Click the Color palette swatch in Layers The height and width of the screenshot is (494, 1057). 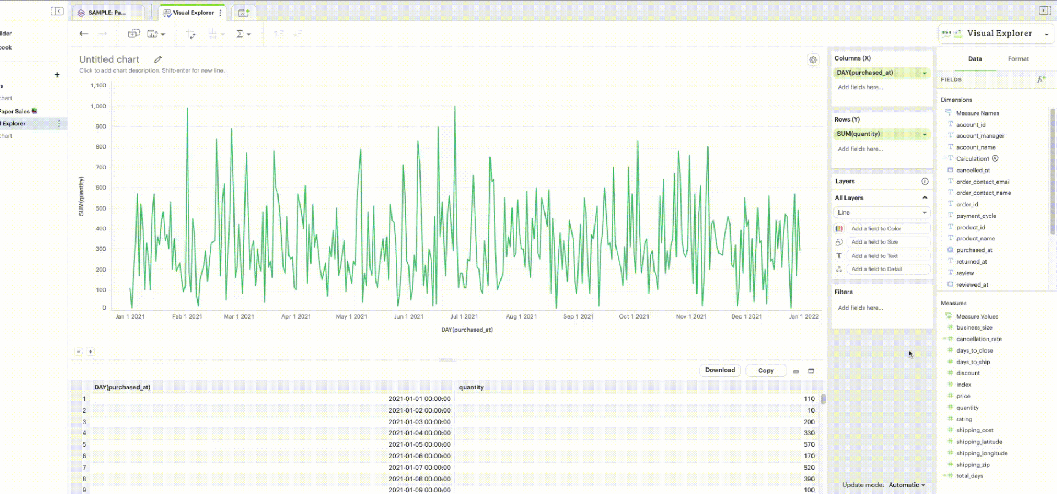coord(839,229)
